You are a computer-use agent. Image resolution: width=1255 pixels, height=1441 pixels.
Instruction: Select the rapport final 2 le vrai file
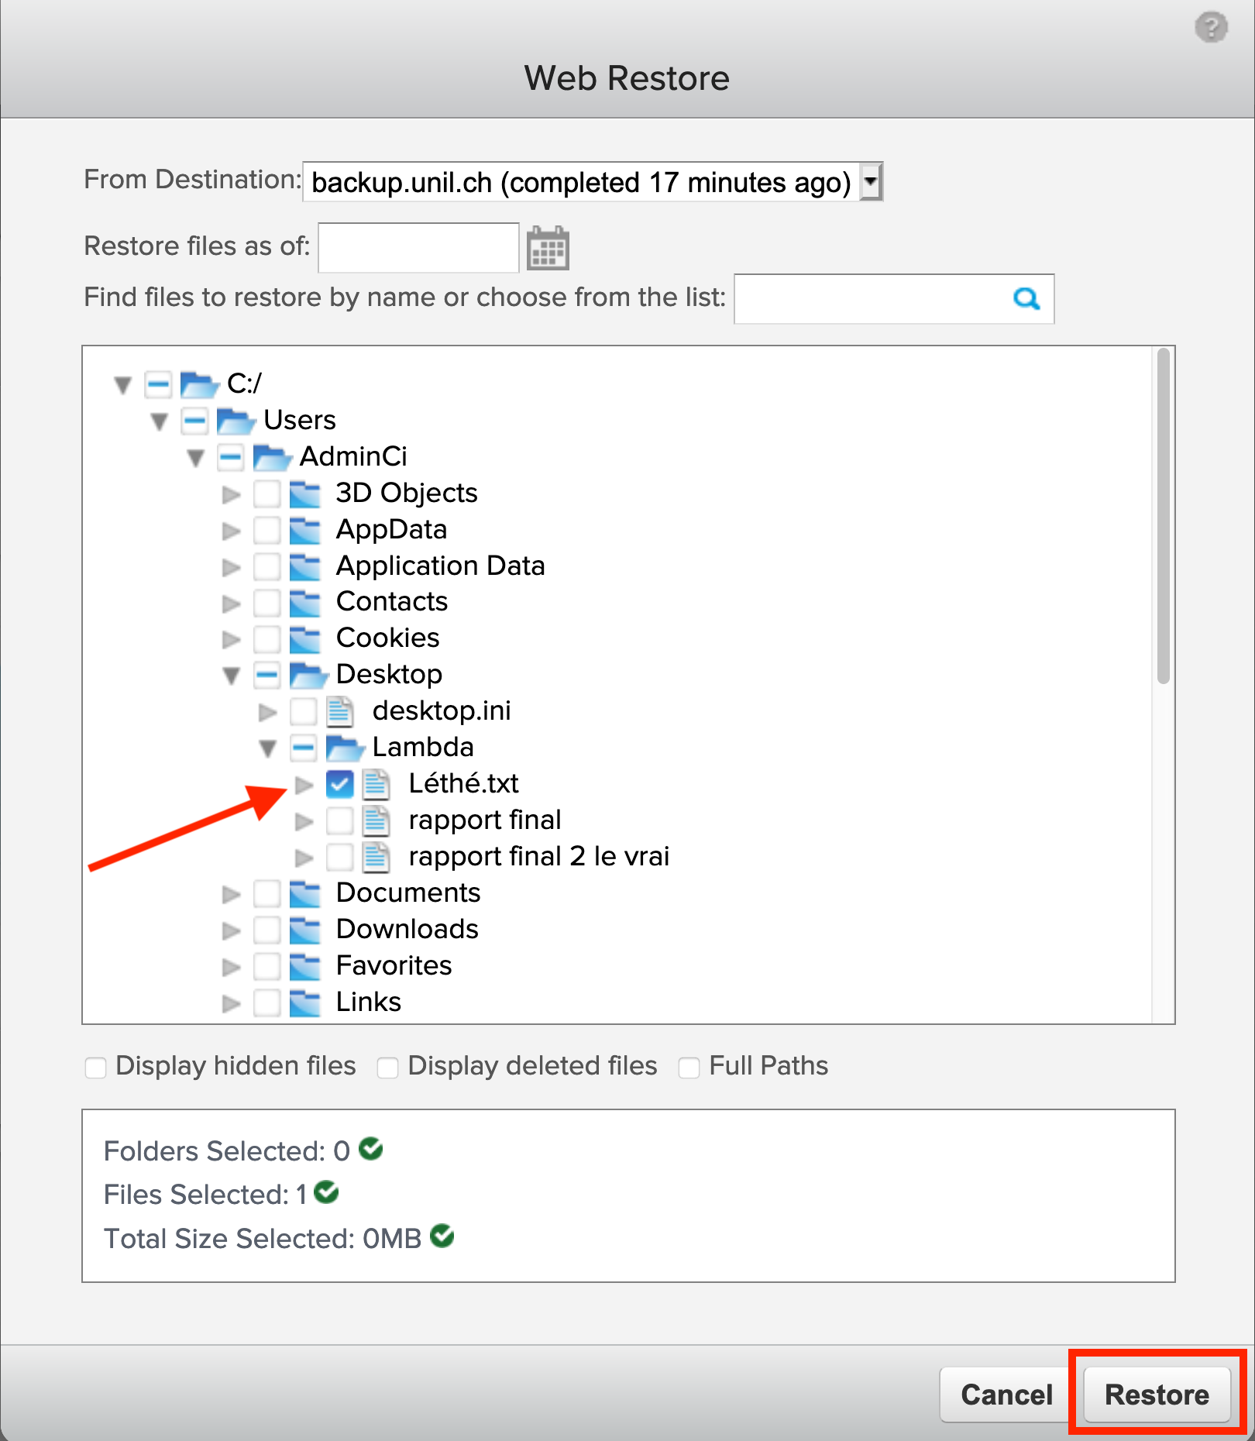click(x=339, y=857)
